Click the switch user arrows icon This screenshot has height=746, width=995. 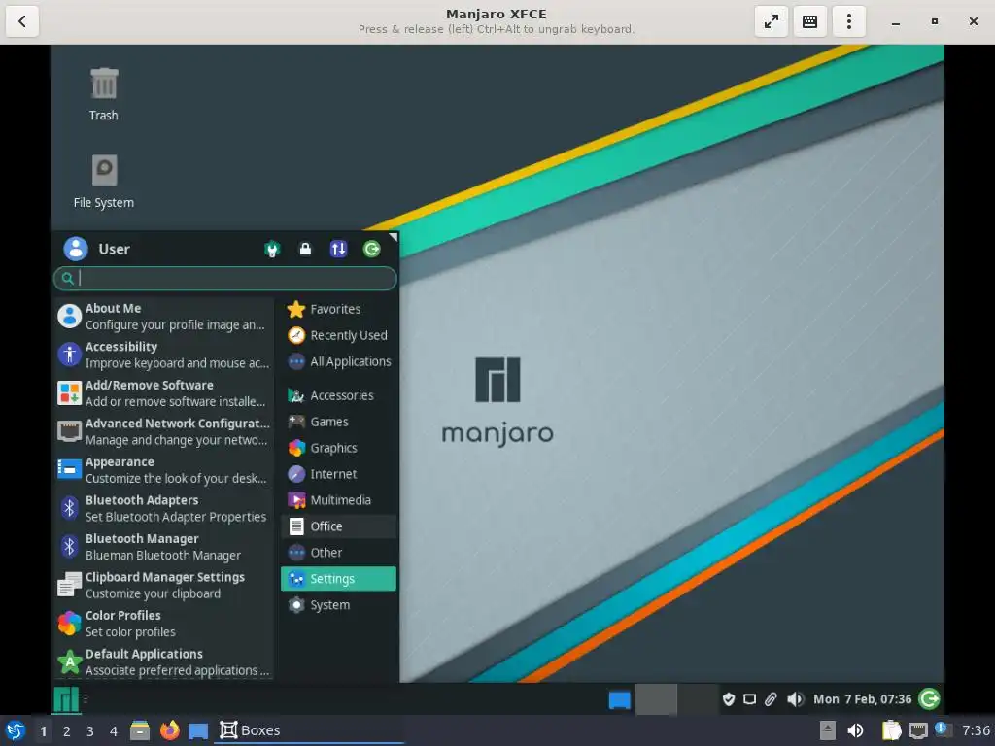tap(338, 249)
